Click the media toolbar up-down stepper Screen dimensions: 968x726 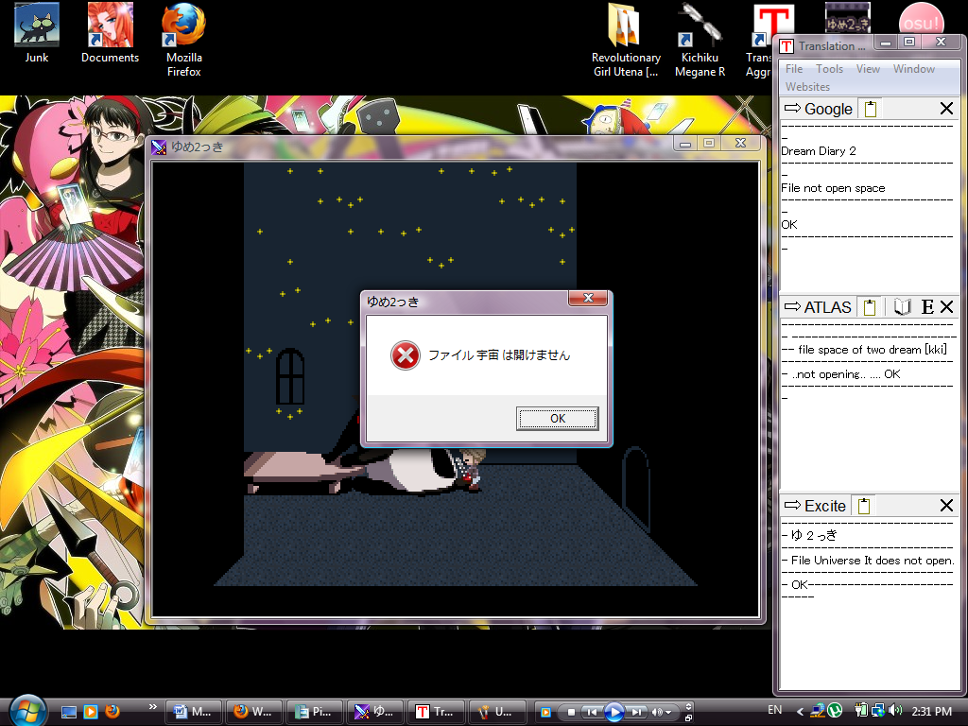click(688, 707)
